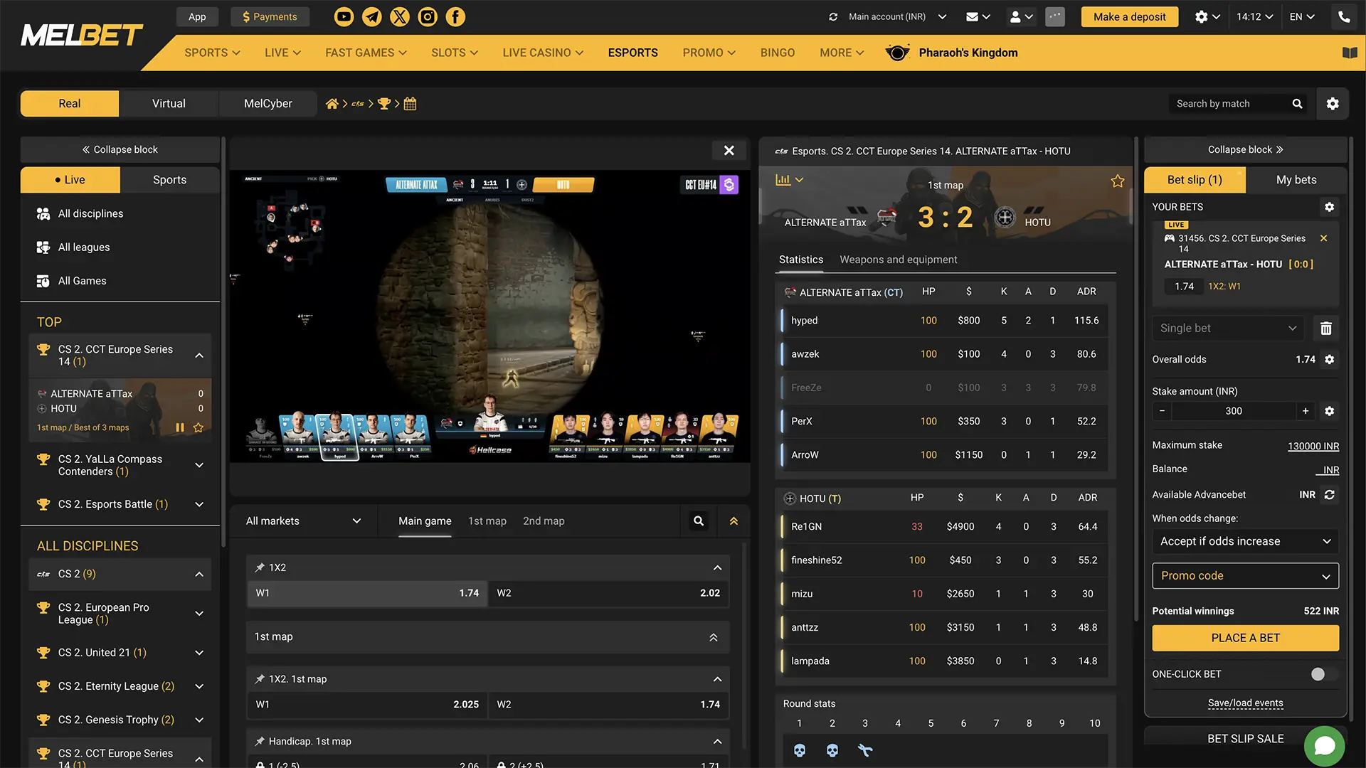Star the ALTERNATE aTTax vs HOTU match as favorite
Screen dimensions: 1366x768
(1117, 181)
